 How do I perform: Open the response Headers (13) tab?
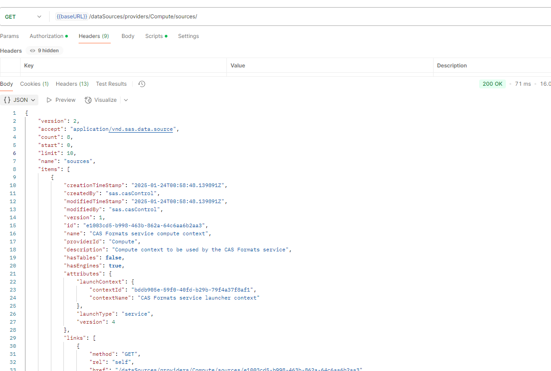tap(72, 83)
